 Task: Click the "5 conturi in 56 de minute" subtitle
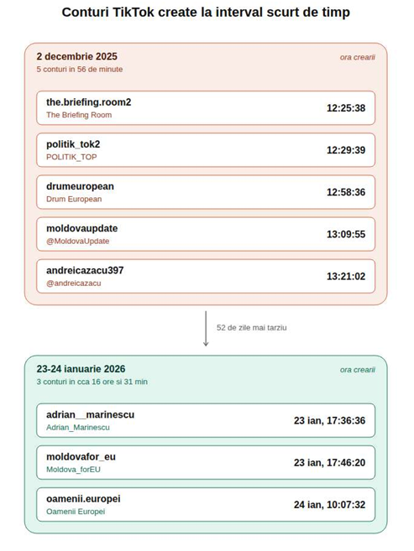coord(80,70)
